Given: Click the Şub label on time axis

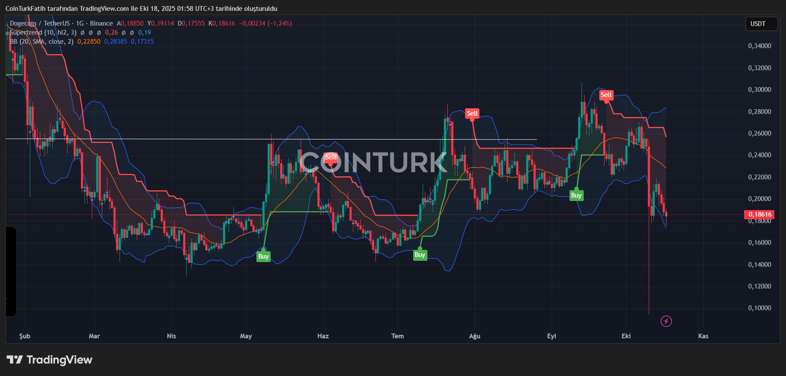Looking at the screenshot, I should pyautogui.click(x=25, y=336).
